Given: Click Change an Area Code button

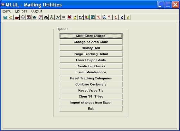Looking at the screenshot, I should pos(91,42).
